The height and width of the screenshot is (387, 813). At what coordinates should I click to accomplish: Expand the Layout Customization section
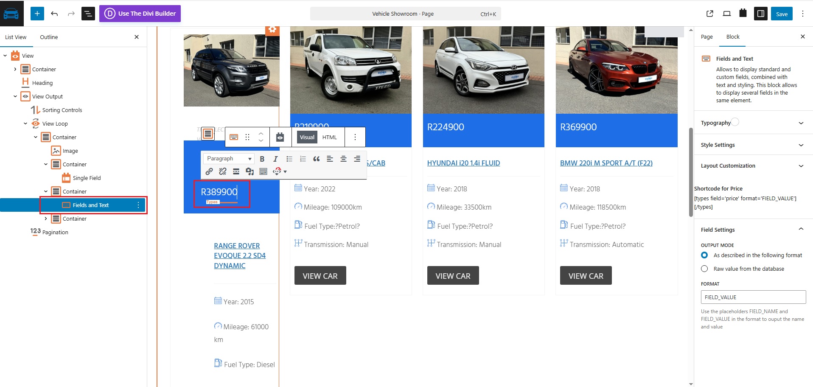tap(753, 166)
